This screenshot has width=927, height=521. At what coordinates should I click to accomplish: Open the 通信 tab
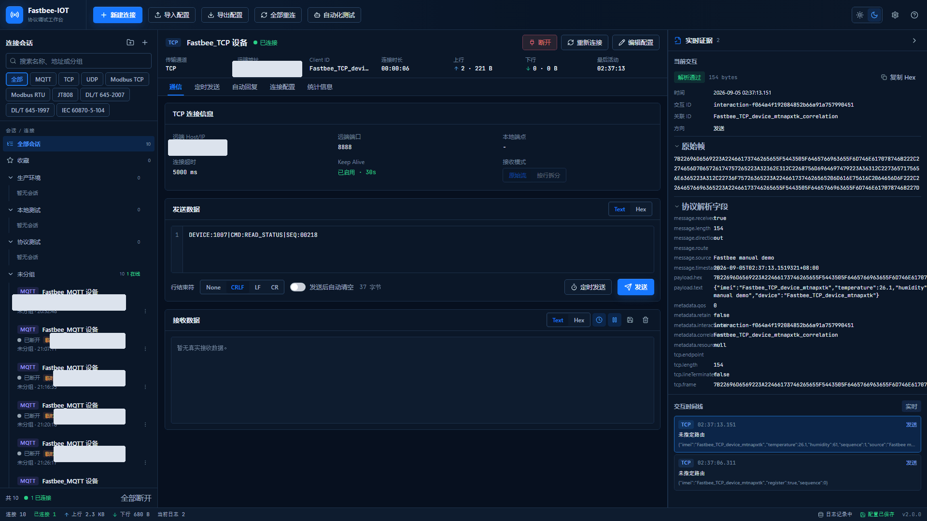175,87
